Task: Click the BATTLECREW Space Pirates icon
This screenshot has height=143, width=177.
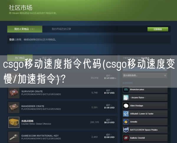Action: coord(126,130)
